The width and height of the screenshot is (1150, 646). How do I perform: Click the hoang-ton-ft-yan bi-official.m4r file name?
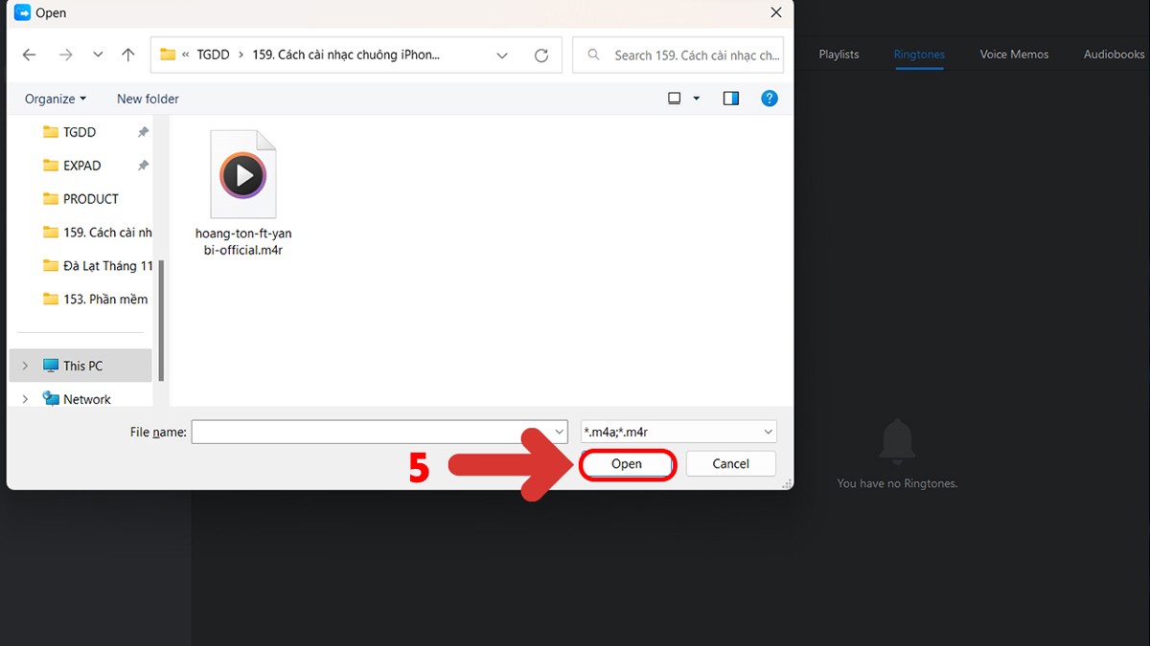pos(243,242)
